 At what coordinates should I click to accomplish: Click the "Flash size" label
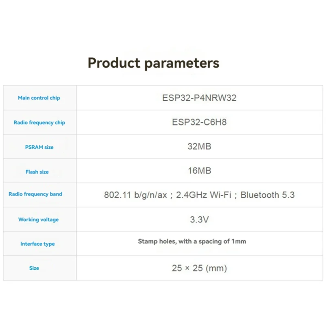(x=37, y=172)
